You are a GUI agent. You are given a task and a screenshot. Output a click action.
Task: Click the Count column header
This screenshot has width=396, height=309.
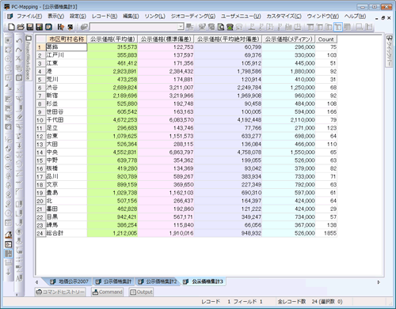(x=326, y=40)
